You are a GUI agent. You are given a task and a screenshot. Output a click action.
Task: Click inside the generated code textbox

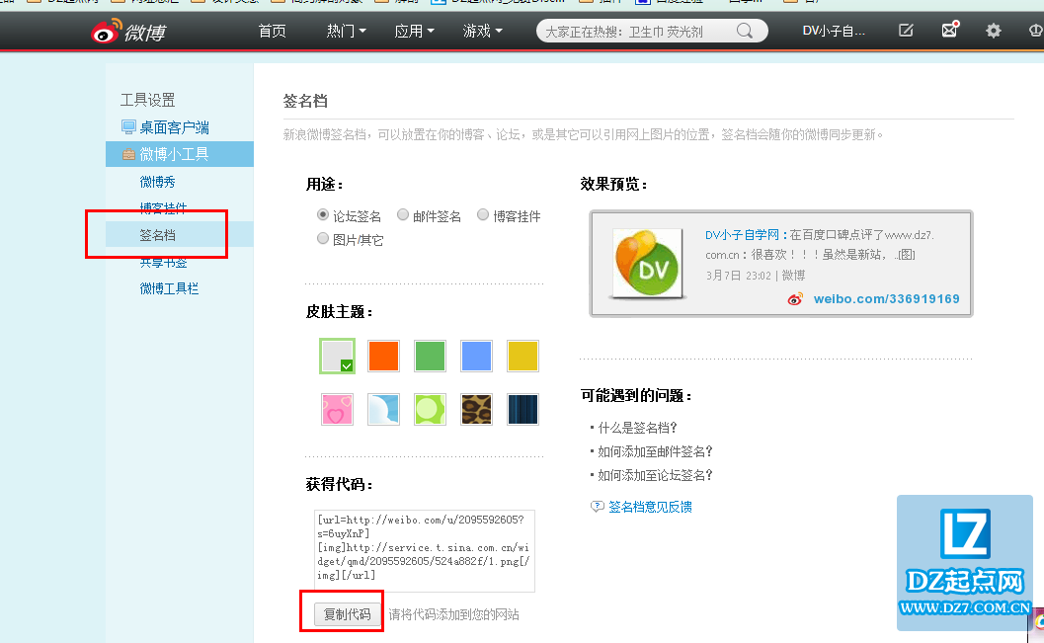(x=424, y=550)
